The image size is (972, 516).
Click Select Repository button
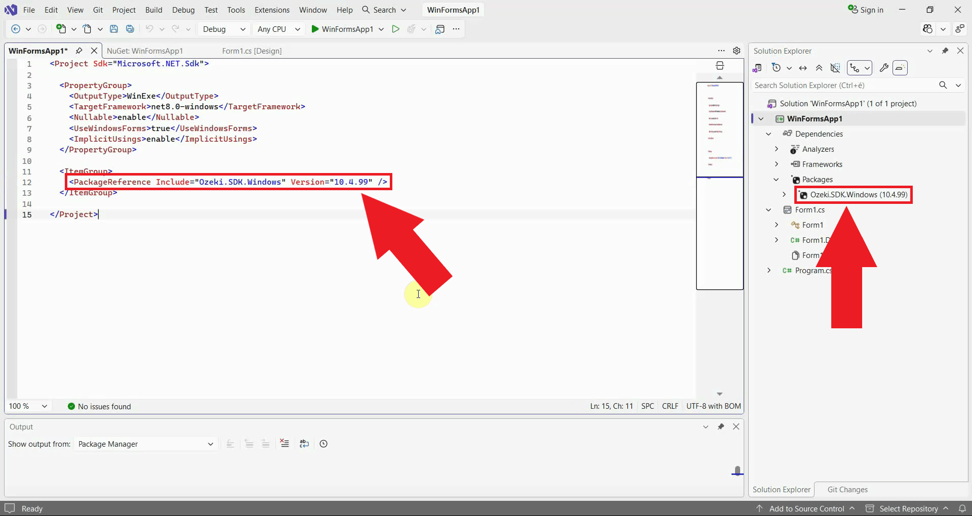click(x=907, y=508)
